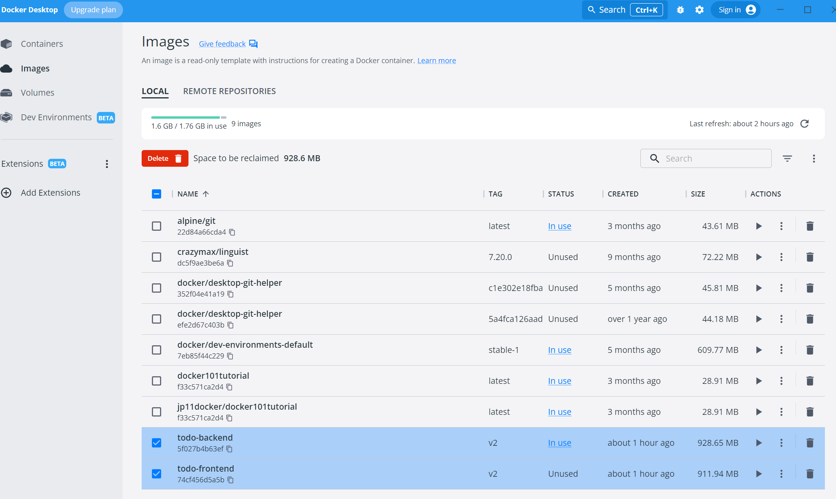Switch to the Remote Repositories tab

(x=229, y=91)
